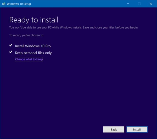The image size is (157, 139).
Task: Start installation with the Install button
Action: point(137,129)
